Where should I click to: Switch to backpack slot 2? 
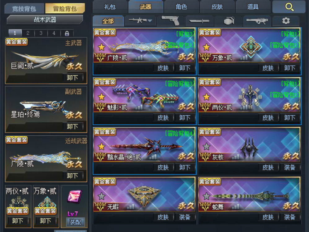(28, 33)
